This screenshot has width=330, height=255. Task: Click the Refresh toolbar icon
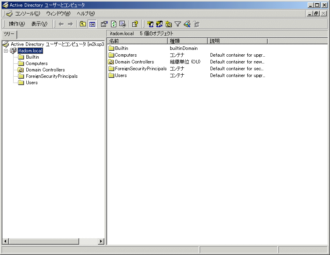pos(113,24)
